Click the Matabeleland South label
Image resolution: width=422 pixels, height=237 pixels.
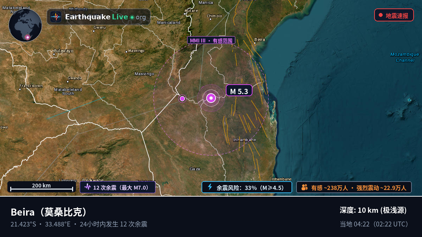[x=68, y=92]
